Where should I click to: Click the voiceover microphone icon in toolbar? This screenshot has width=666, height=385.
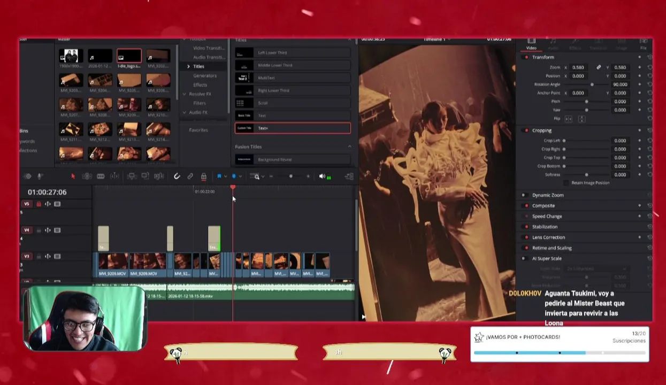pyautogui.click(x=40, y=176)
